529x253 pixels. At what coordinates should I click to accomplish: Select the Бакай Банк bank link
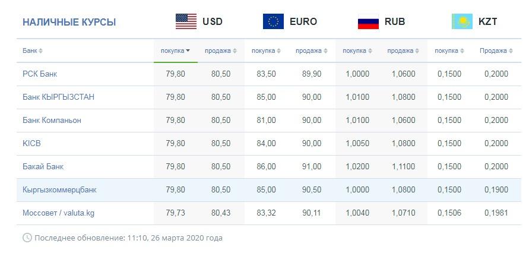(x=43, y=167)
